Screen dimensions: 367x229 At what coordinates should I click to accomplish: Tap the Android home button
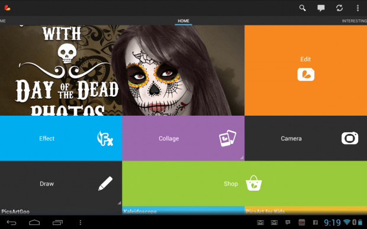point(34,223)
